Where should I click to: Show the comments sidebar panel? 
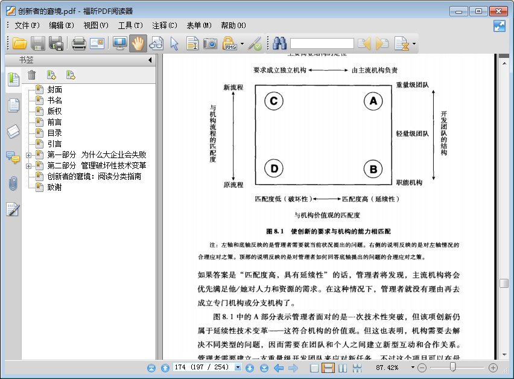(x=13, y=158)
